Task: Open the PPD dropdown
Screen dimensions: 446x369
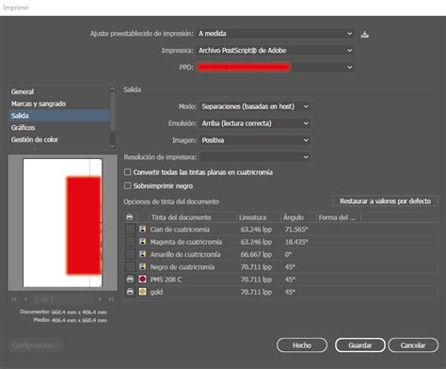Action: click(275, 67)
